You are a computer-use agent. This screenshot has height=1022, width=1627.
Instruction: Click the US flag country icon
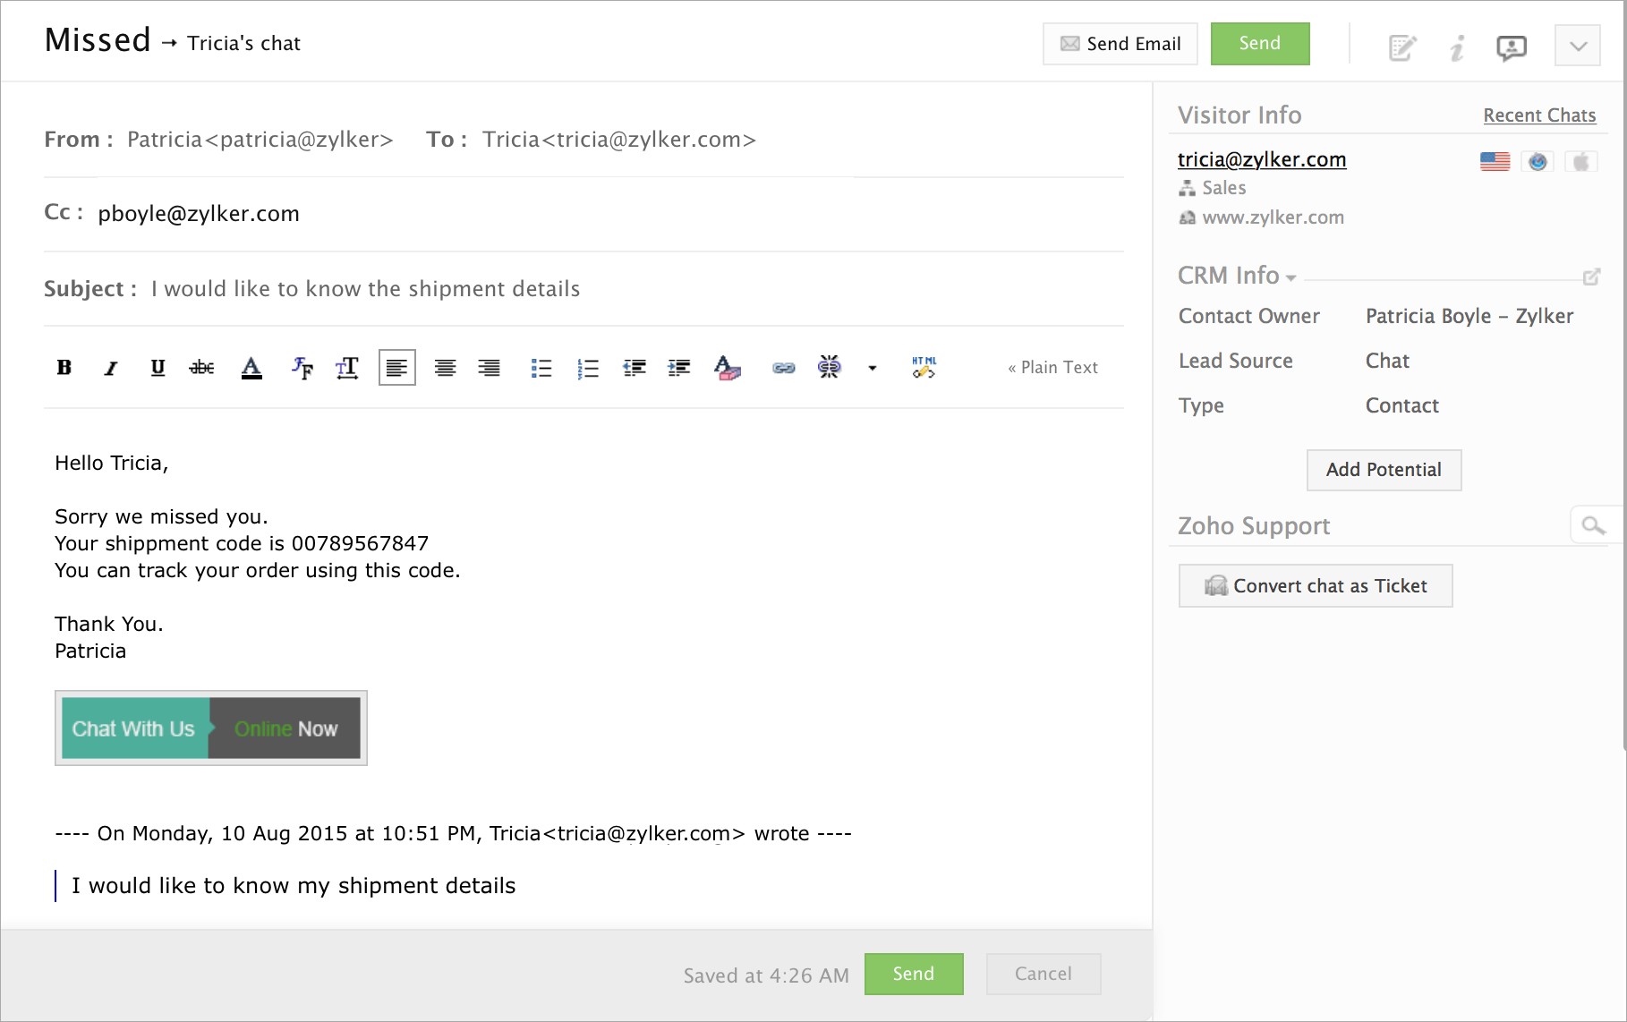point(1495,162)
